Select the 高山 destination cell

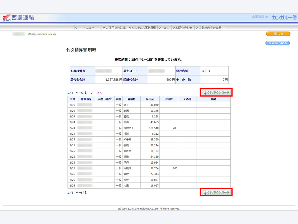[132, 122]
